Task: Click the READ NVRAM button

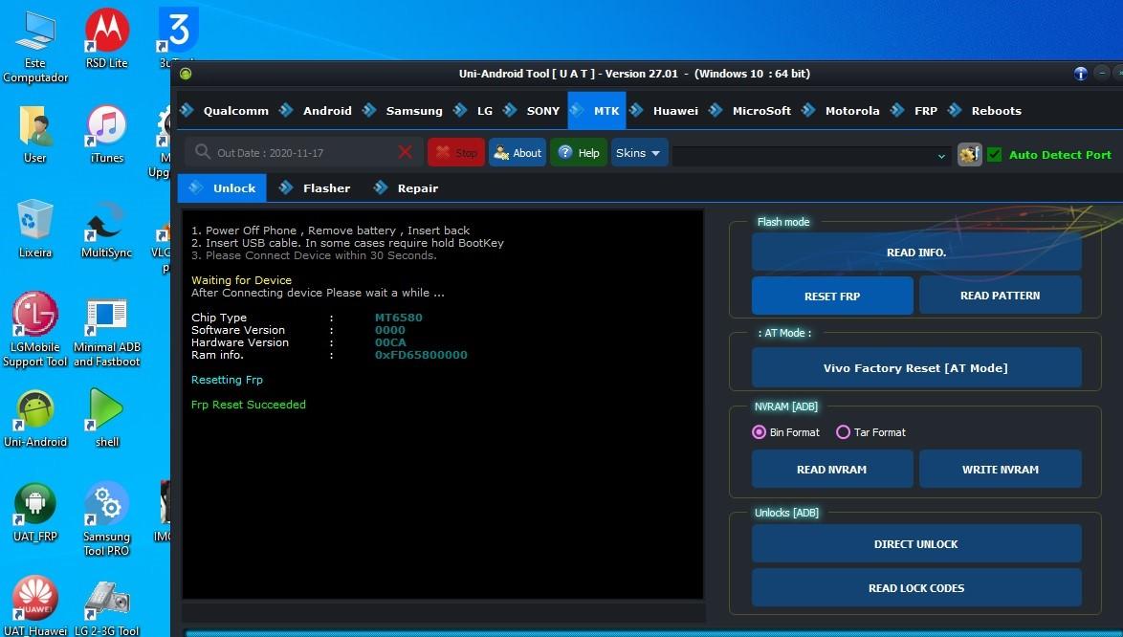Action: tap(832, 469)
